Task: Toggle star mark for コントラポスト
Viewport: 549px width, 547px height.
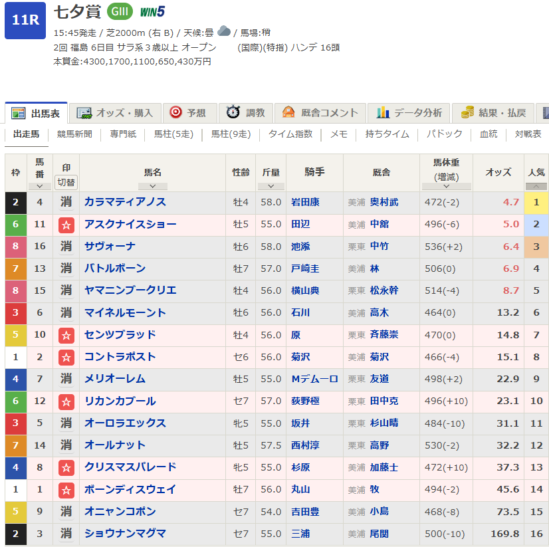Action: 66,358
